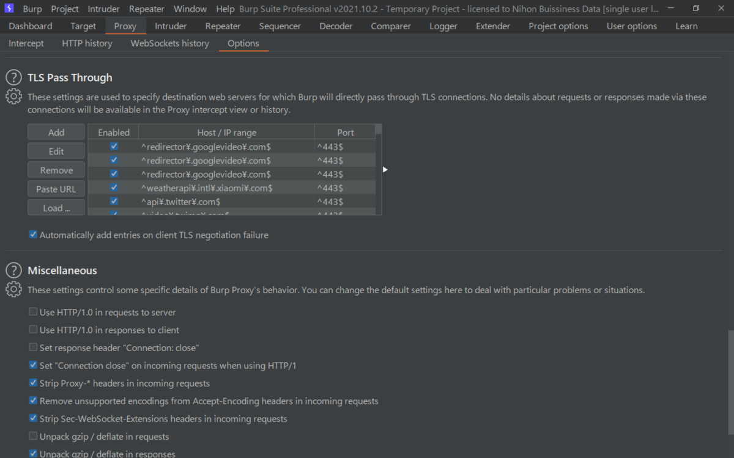Open the Intercept sub-tab
The height and width of the screenshot is (458, 734).
coord(26,43)
